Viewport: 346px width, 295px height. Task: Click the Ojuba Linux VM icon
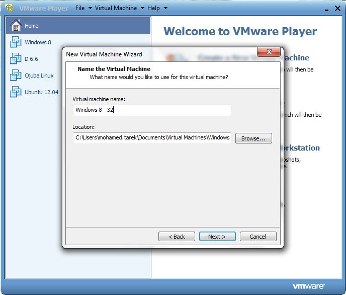[16, 75]
